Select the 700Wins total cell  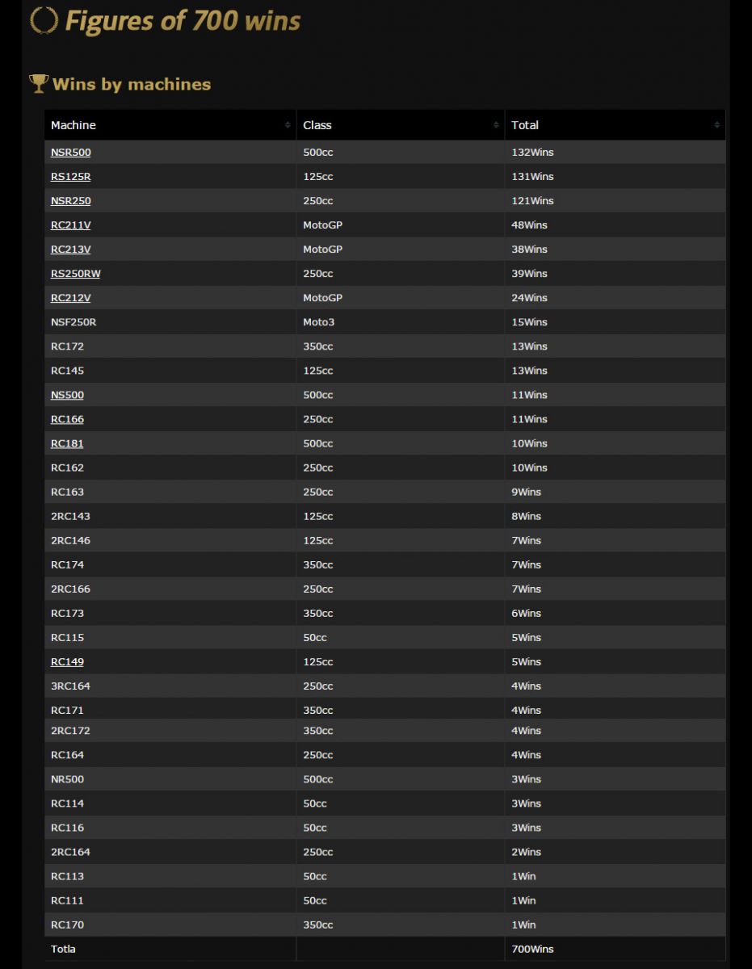click(x=615, y=949)
